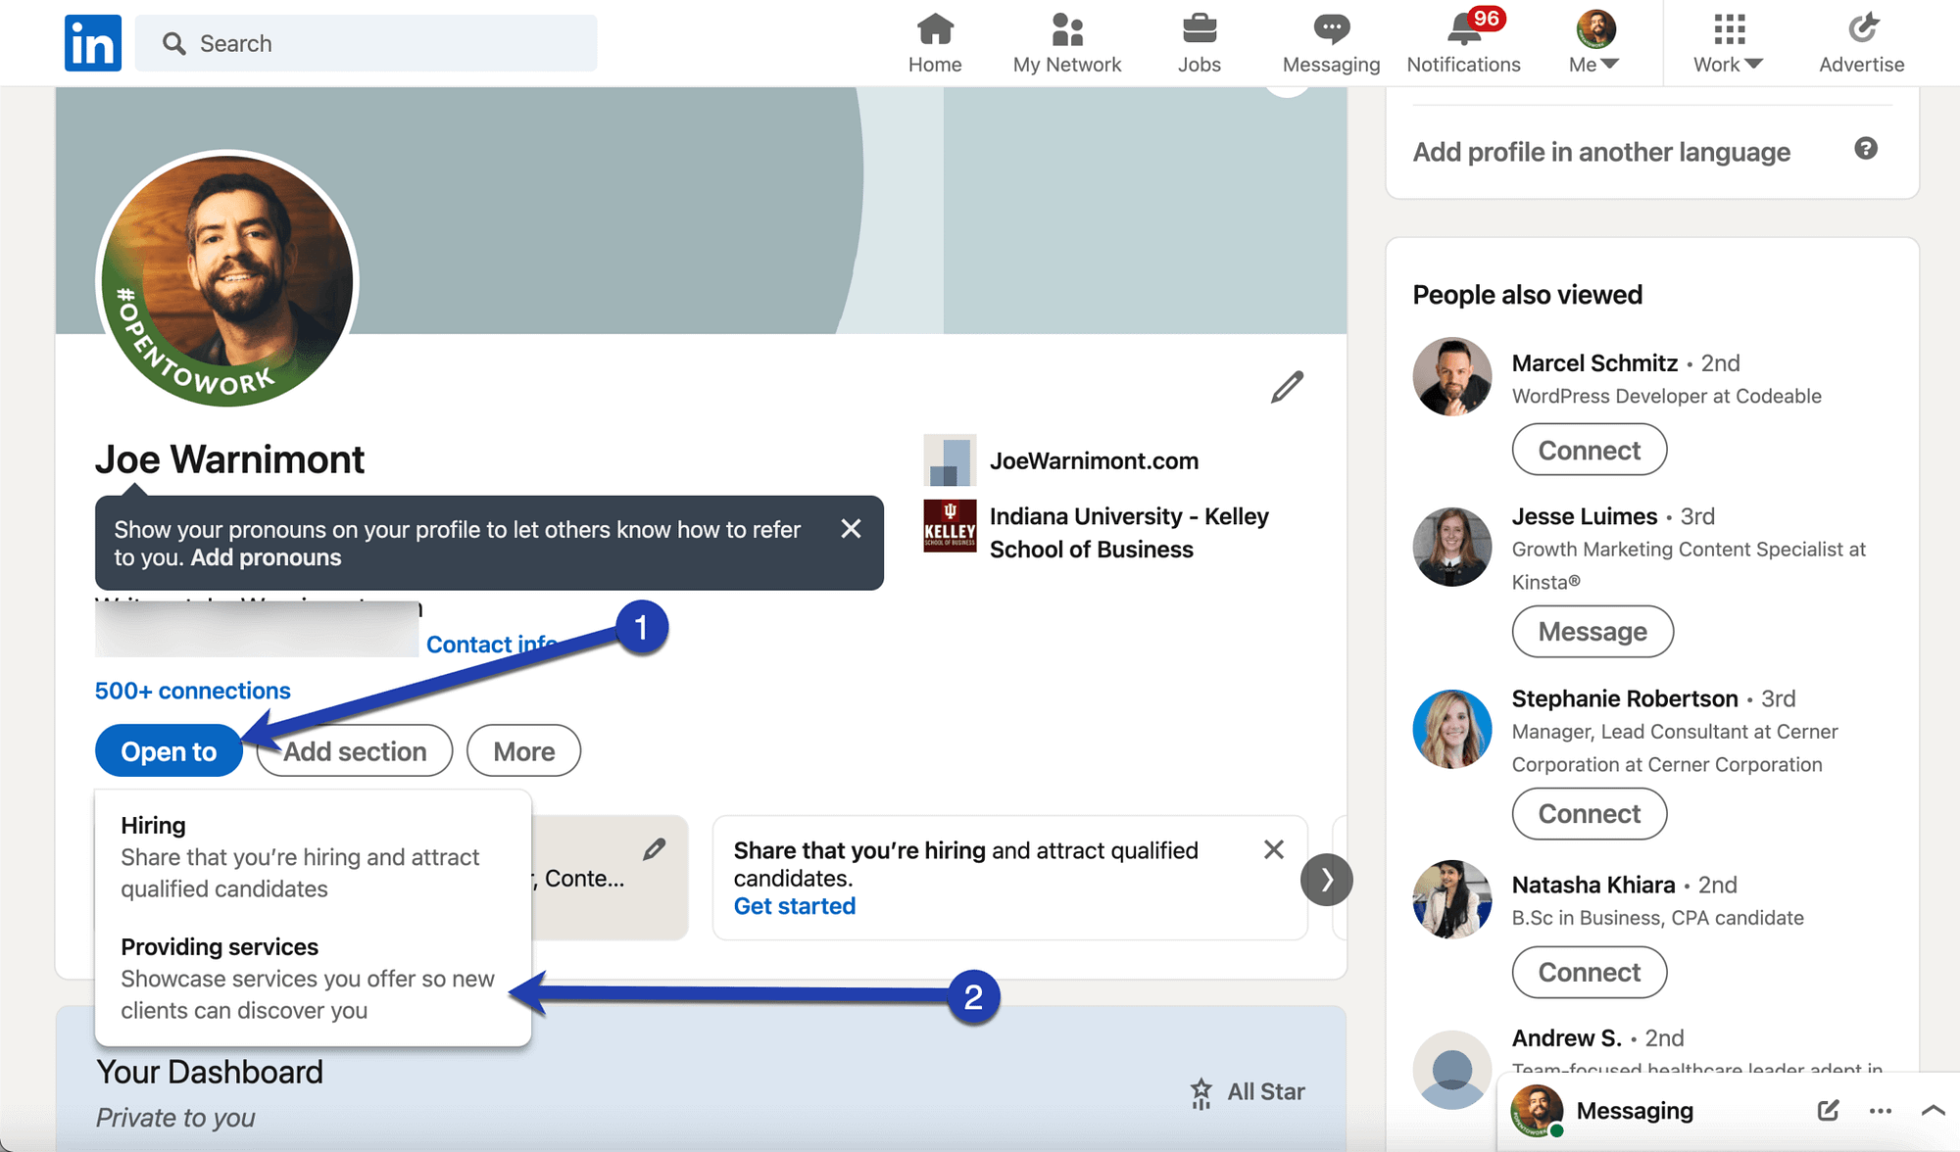
Task: Expand the Messaging panel chevron
Action: (x=1933, y=1111)
